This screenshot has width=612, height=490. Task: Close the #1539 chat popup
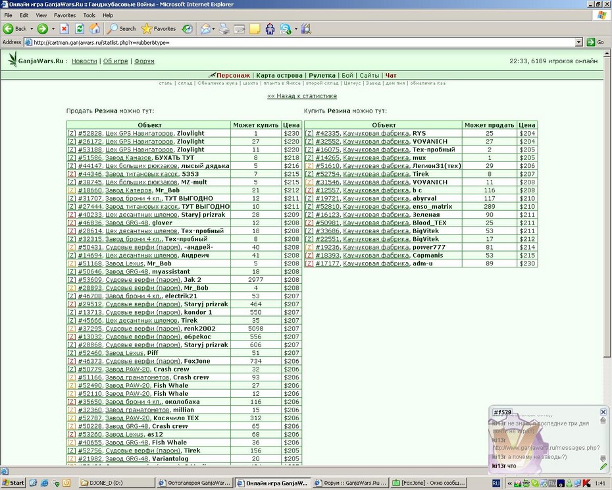603,412
